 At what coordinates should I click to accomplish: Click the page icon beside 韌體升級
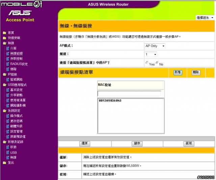(x=8, y=126)
